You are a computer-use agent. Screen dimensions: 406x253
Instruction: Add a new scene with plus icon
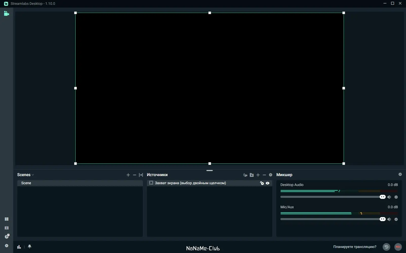pyautogui.click(x=128, y=175)
